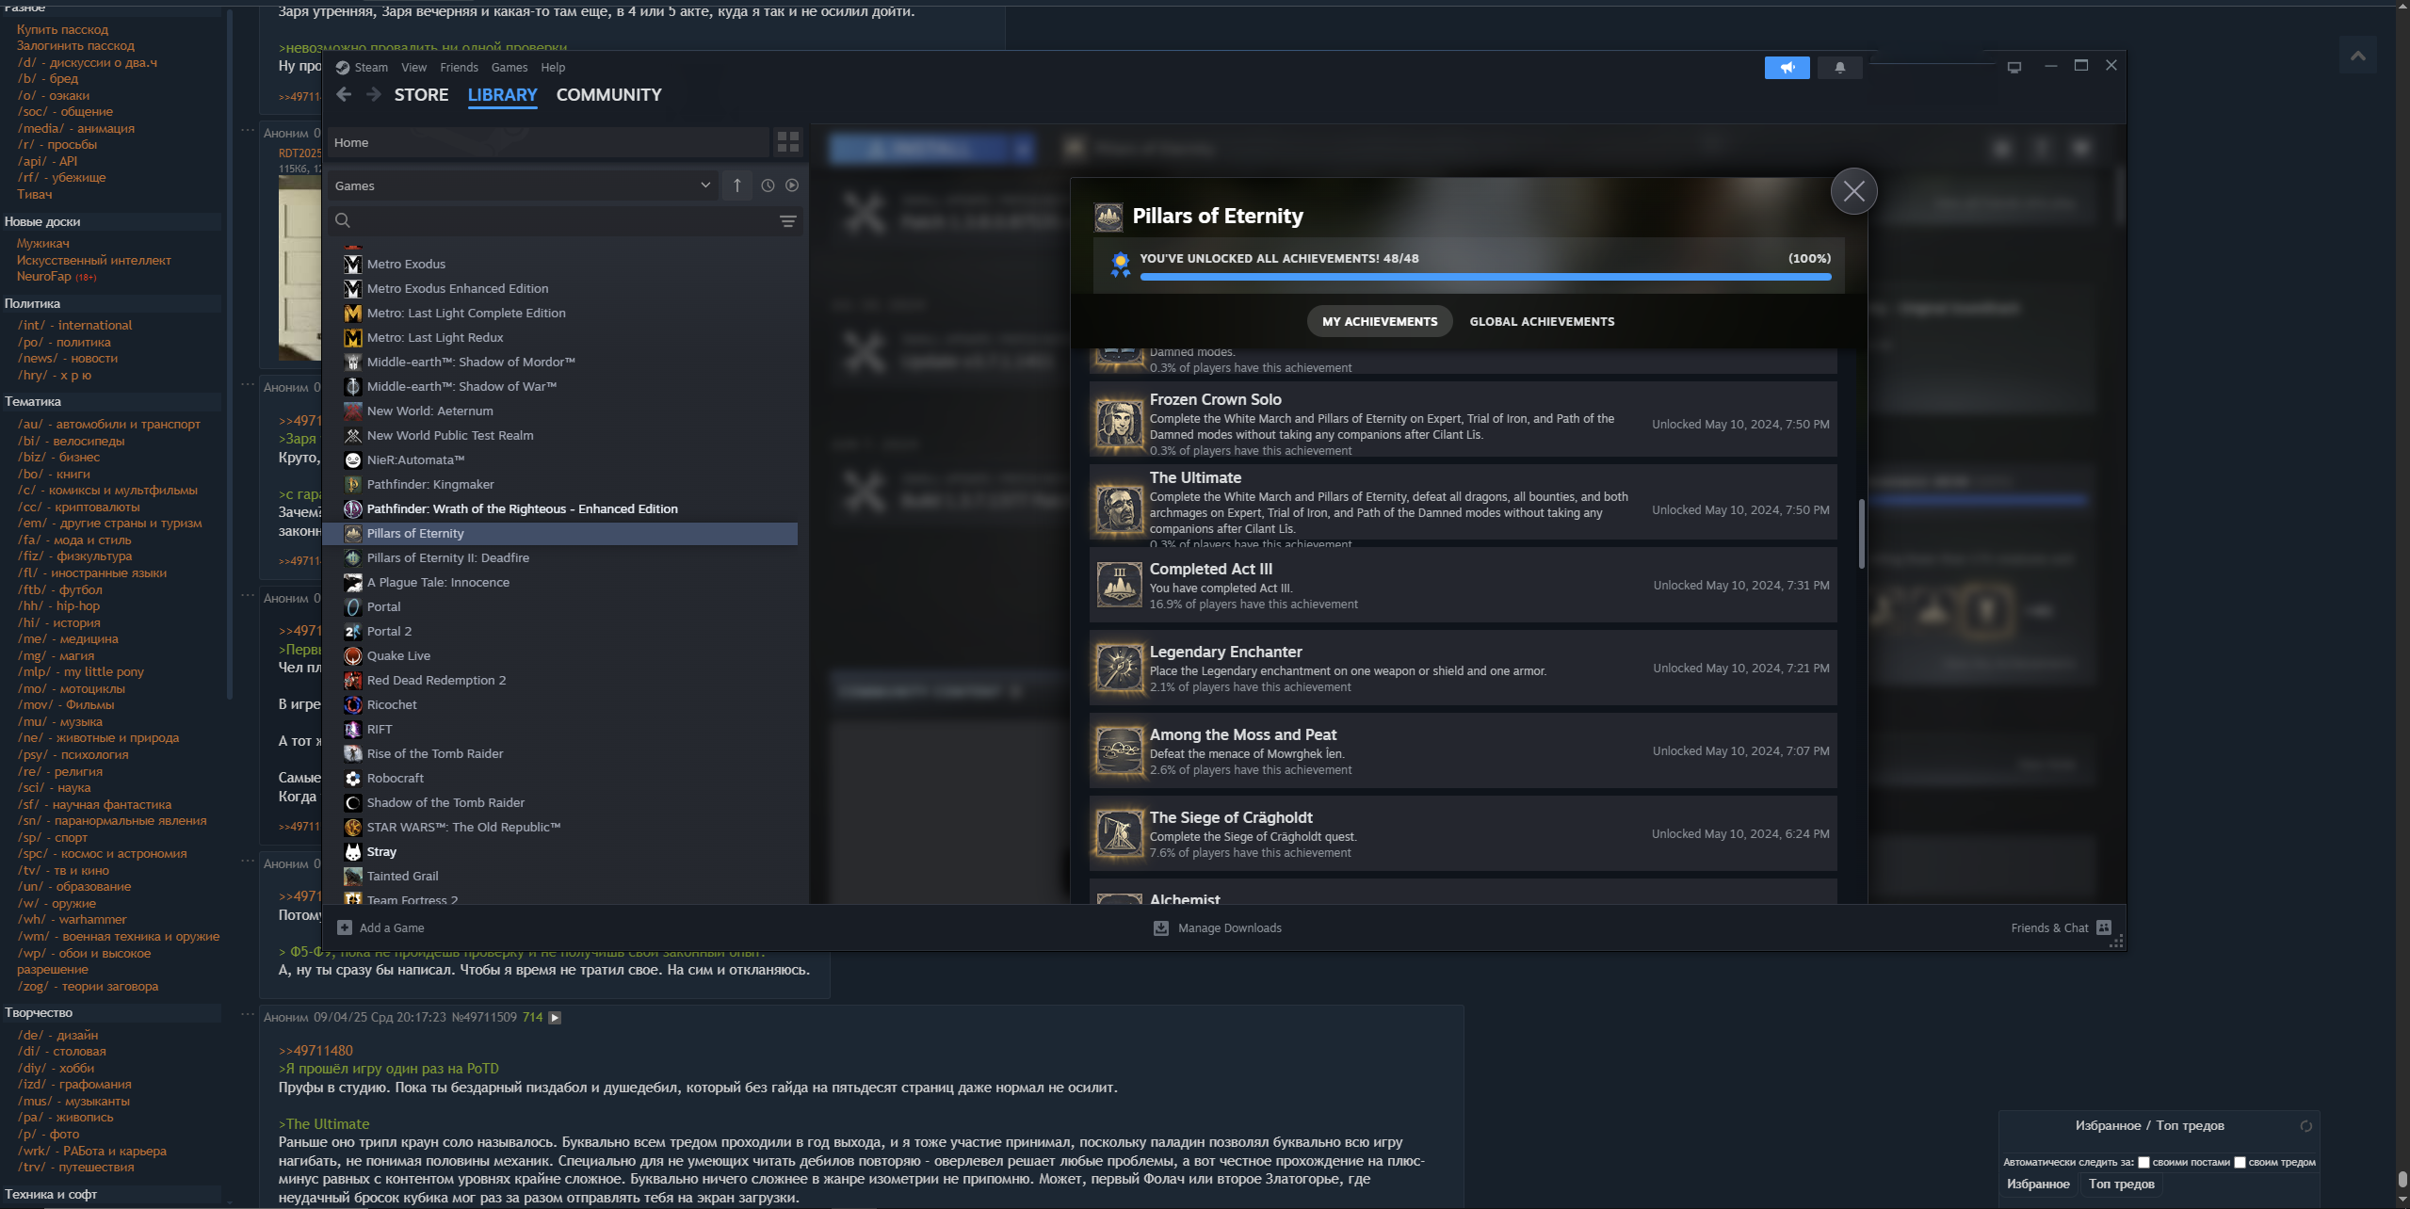
Task: Go to the COMMUNITY tab
Action: pos(608,95)
